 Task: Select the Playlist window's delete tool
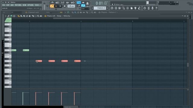[78, 12]
